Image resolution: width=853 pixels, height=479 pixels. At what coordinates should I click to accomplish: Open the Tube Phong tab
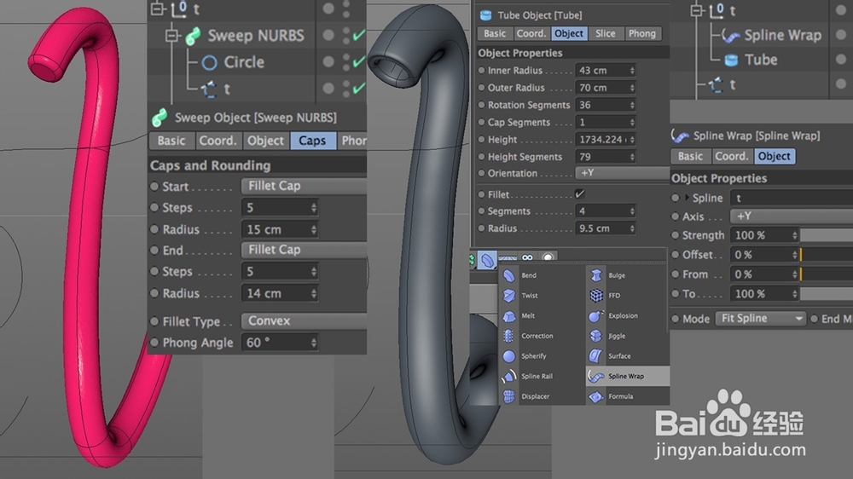coord(642,34)
